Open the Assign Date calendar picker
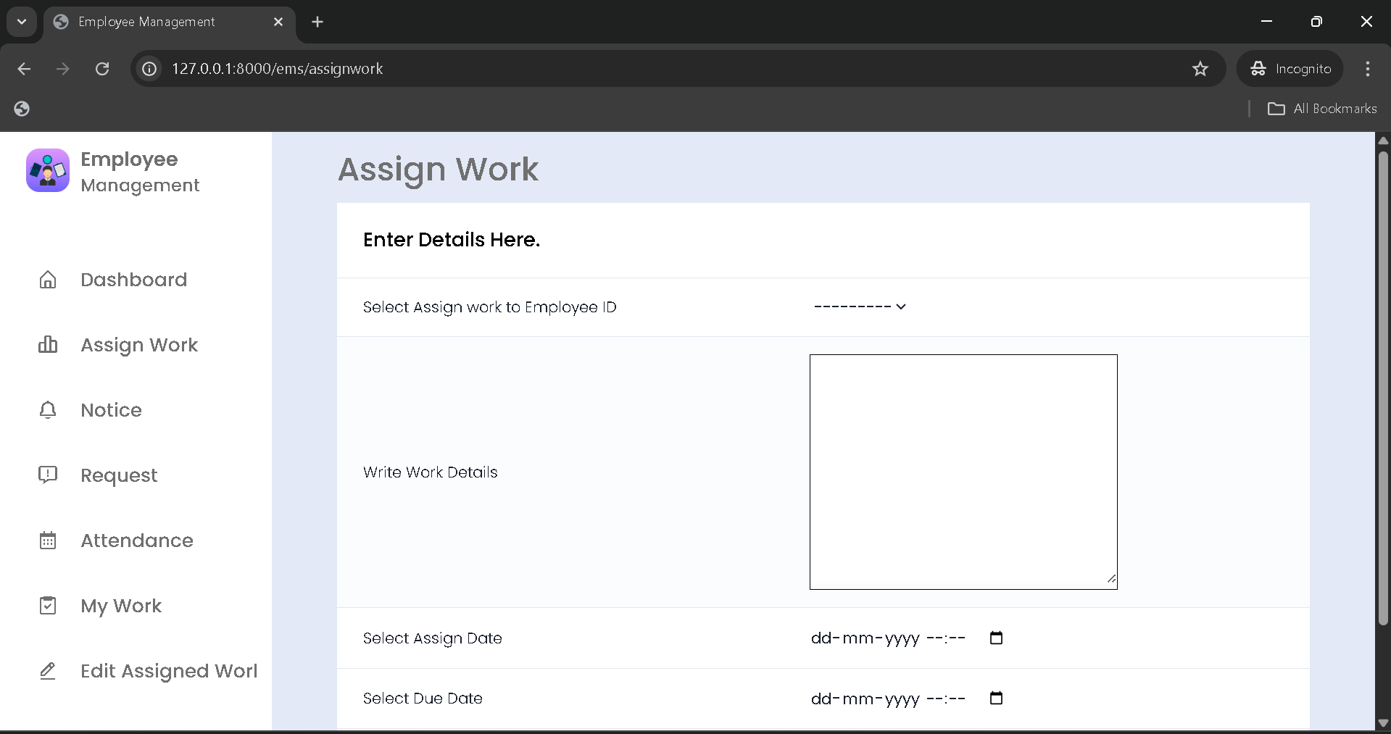 tap(996, 638)
